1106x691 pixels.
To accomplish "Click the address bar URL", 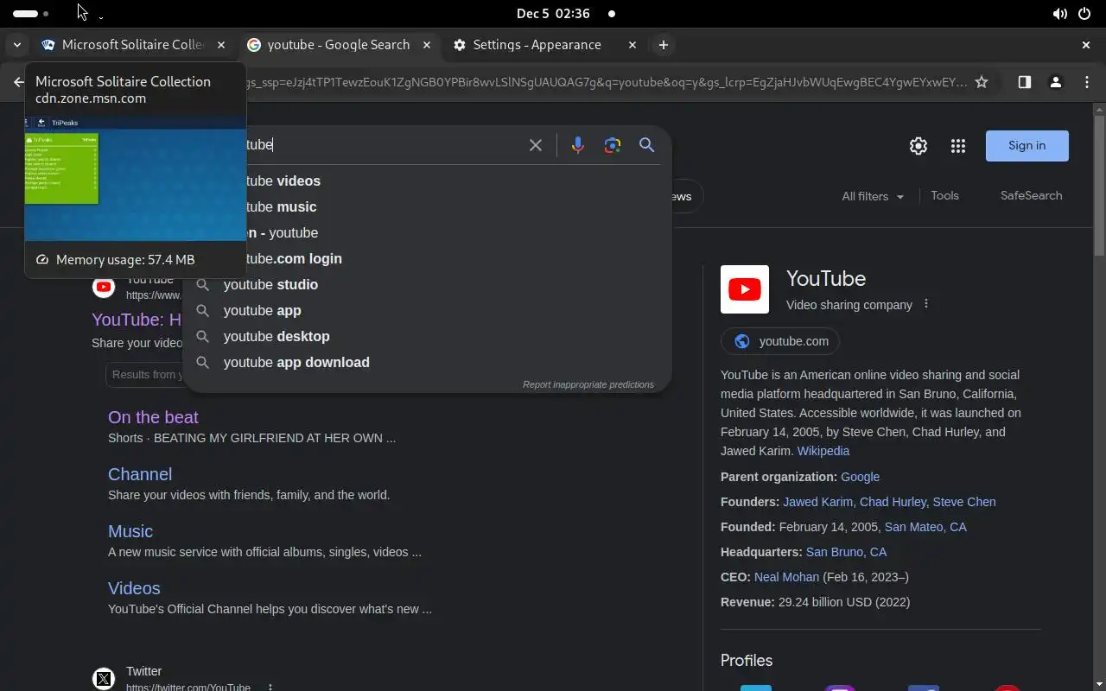I will (607, 82).
